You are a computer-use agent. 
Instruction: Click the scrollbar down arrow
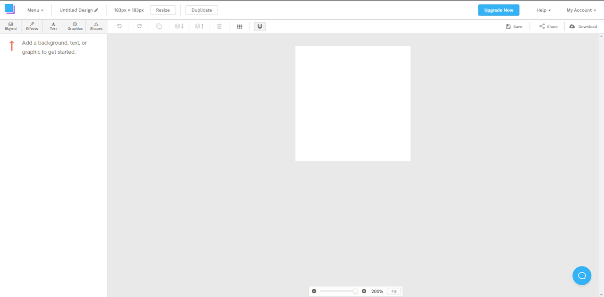(x=601, y=294)
